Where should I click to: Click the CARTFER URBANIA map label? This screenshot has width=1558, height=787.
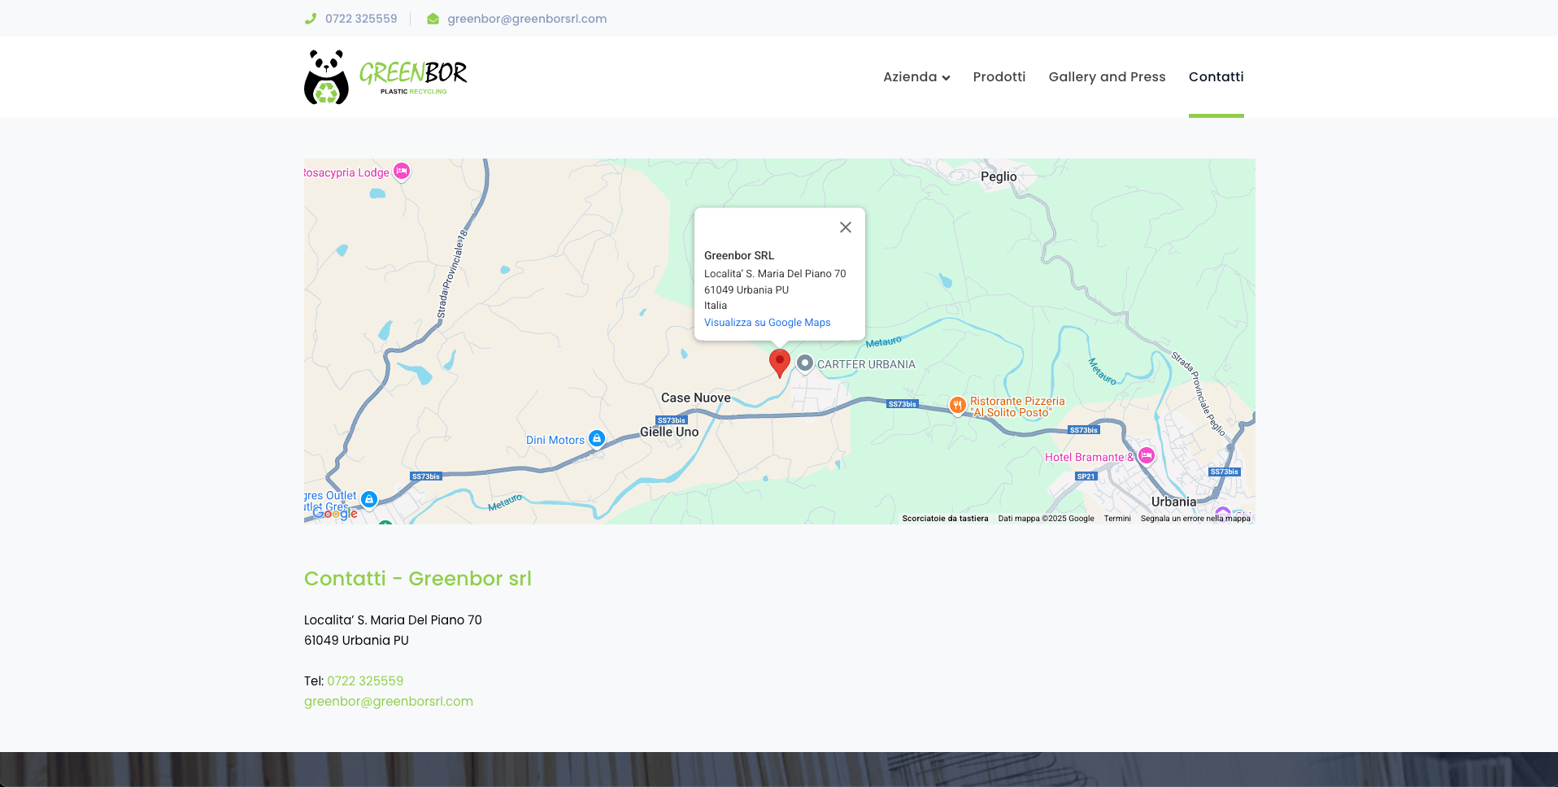pyautogui.click(x=866, y=364)
